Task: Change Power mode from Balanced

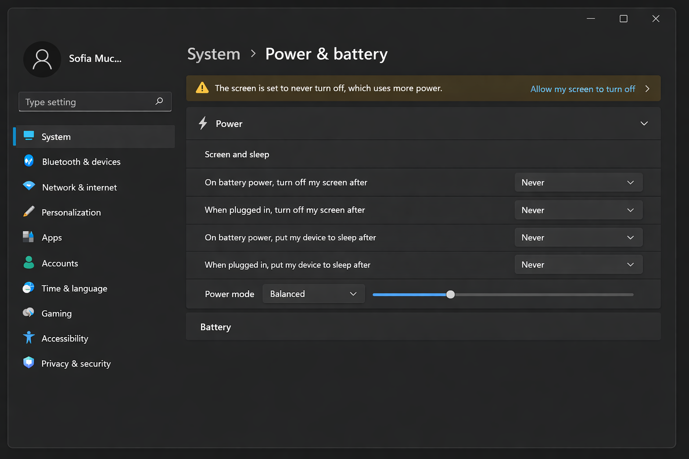Action: (x=313, y=294)
